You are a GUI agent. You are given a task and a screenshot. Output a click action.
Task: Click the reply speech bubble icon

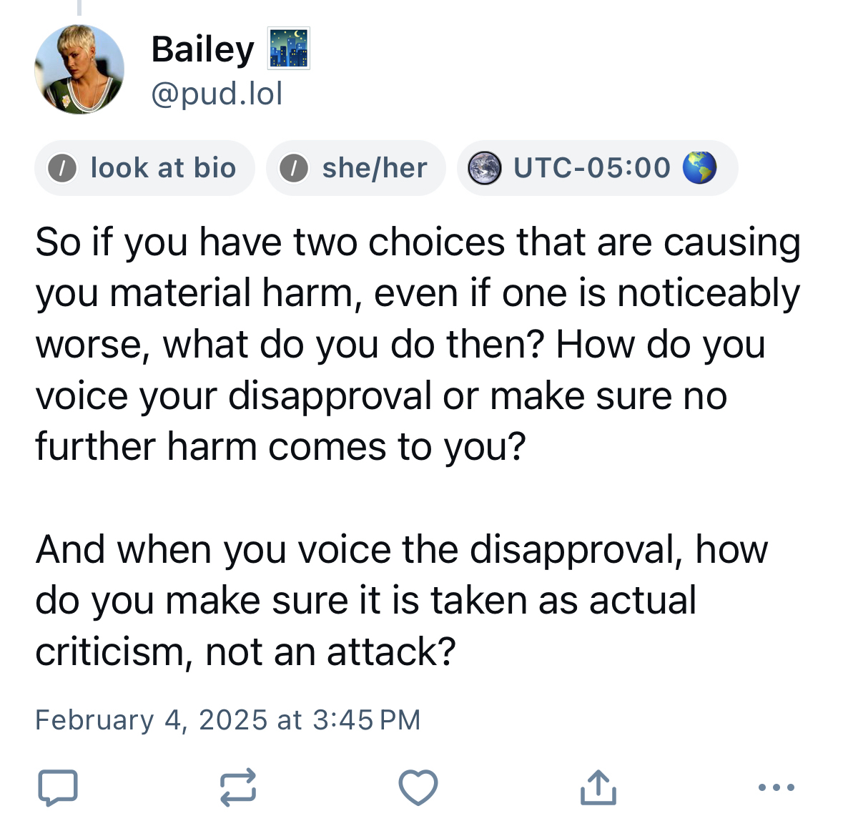click(57, 788)
